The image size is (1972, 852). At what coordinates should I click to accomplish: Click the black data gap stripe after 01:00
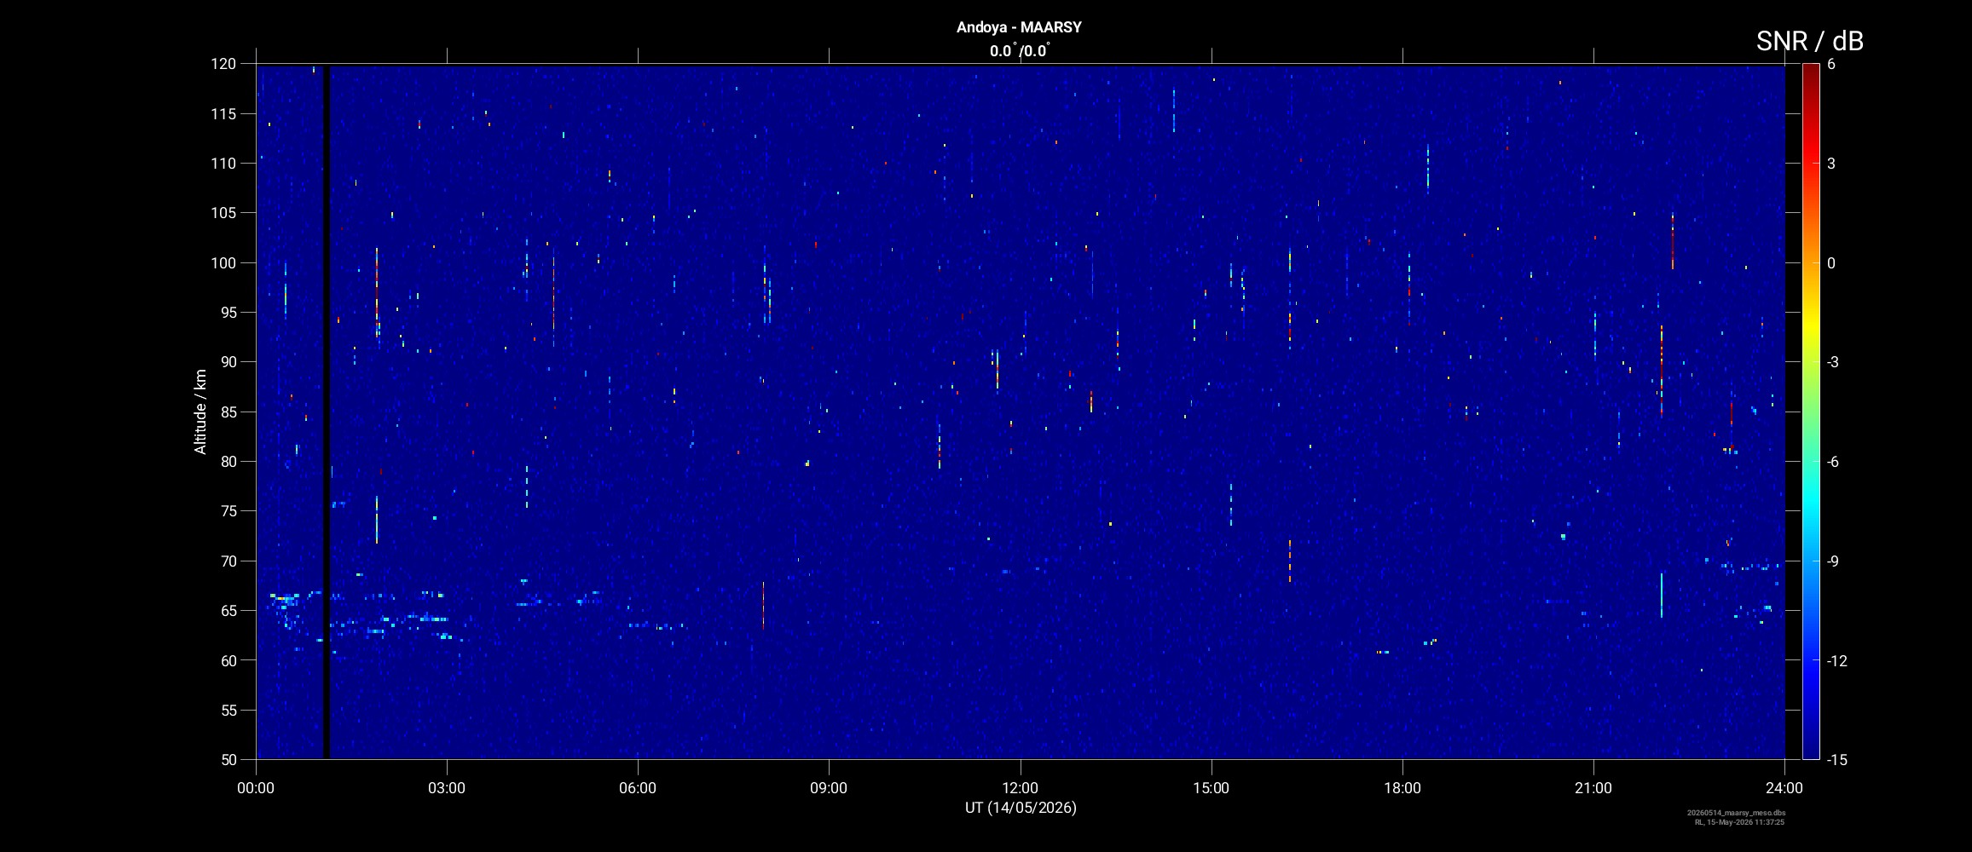(326, 412)
